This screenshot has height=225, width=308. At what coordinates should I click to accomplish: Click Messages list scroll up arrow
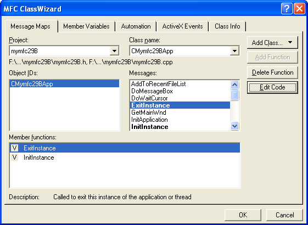(235, 85)
